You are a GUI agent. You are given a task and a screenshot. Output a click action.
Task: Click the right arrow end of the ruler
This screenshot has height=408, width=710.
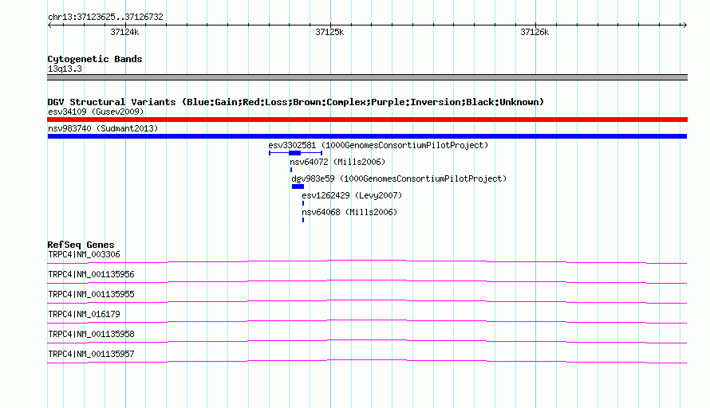coord(684,25)
